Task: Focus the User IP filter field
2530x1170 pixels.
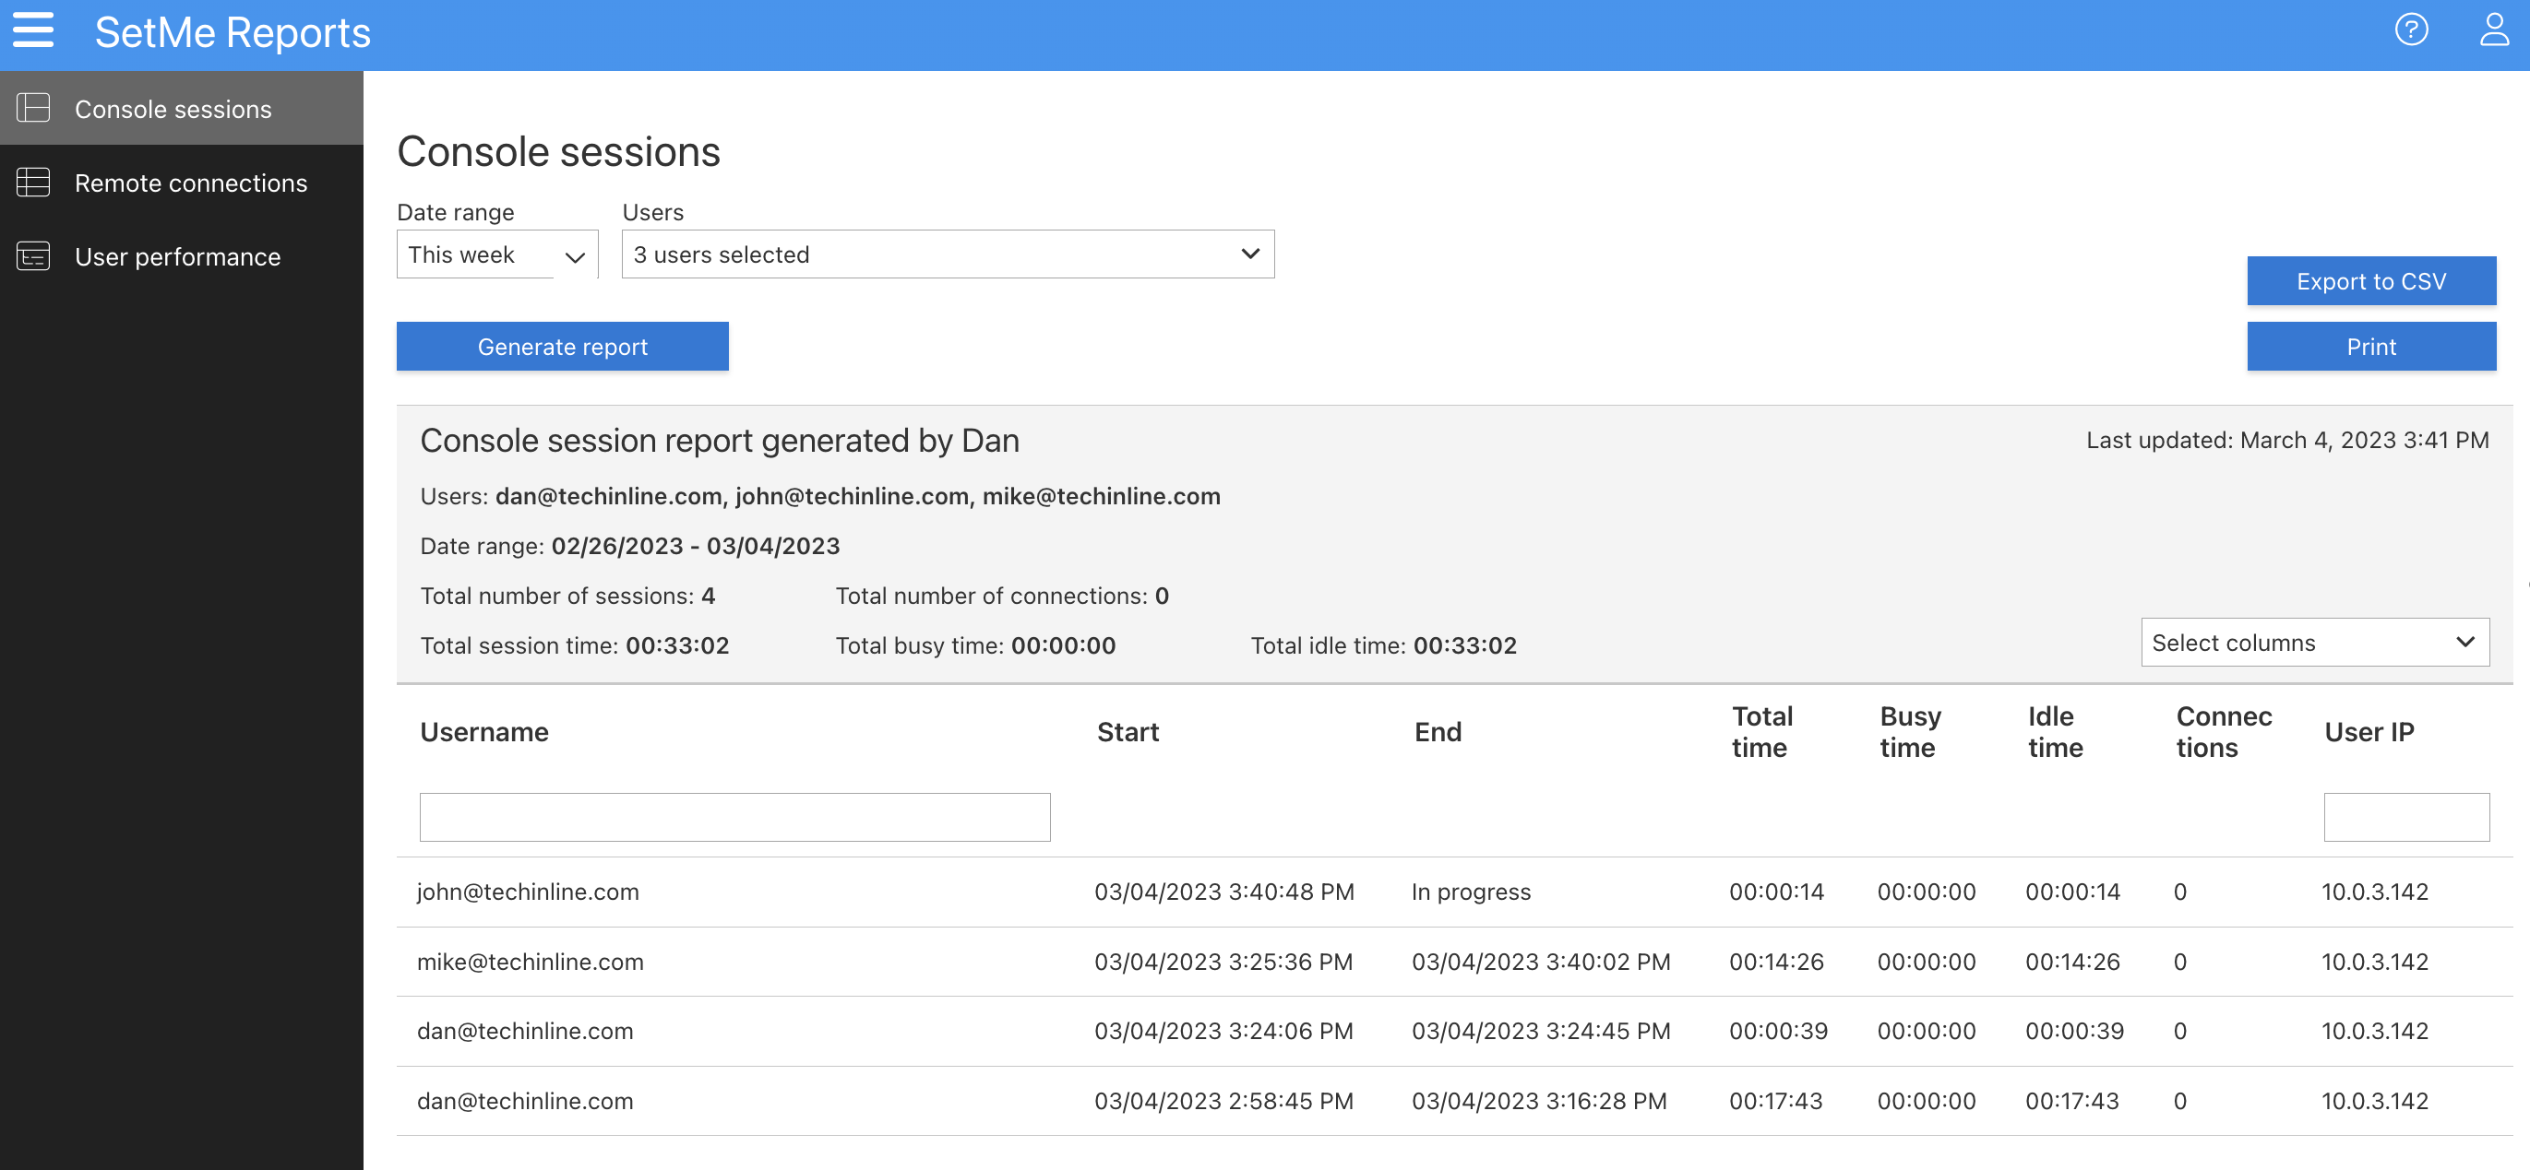Action: tap(2405, 817)
